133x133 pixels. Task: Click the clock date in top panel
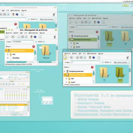[128, 2]
